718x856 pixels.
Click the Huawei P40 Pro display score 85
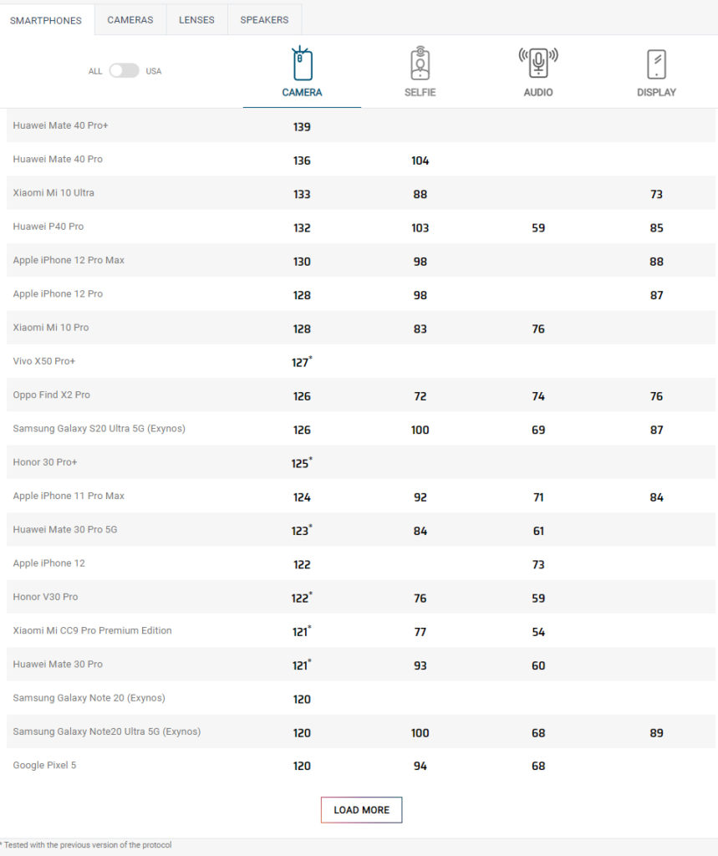[x=656, y=228]
